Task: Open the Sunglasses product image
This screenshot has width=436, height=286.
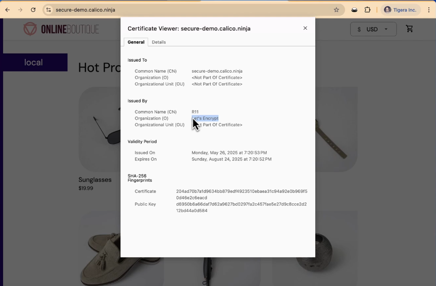Action: tap(100, 130)
